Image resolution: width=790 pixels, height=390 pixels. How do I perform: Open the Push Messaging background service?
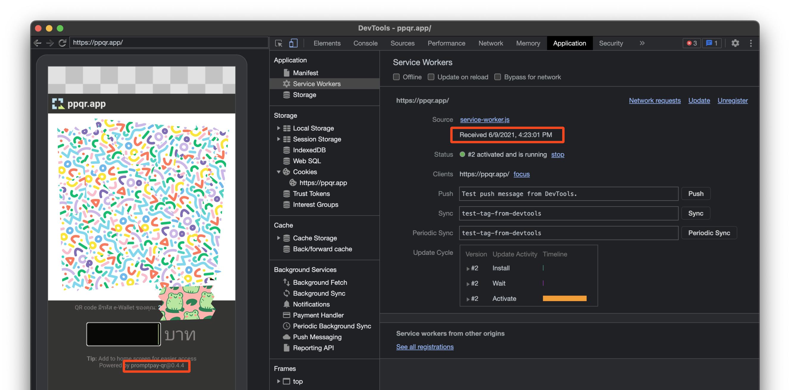coord(317,337)
